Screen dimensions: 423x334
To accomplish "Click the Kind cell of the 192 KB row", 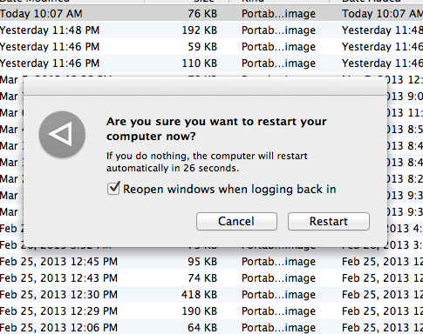I will [x=278, y=30].
